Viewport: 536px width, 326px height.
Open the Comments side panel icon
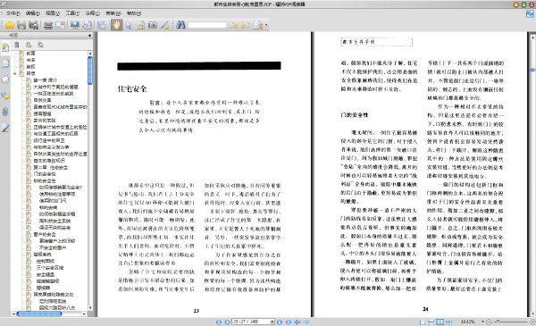tap(5, 96)
